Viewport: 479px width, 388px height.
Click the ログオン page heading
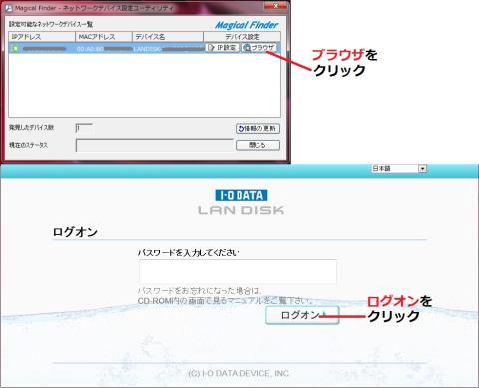click(75, 232)
